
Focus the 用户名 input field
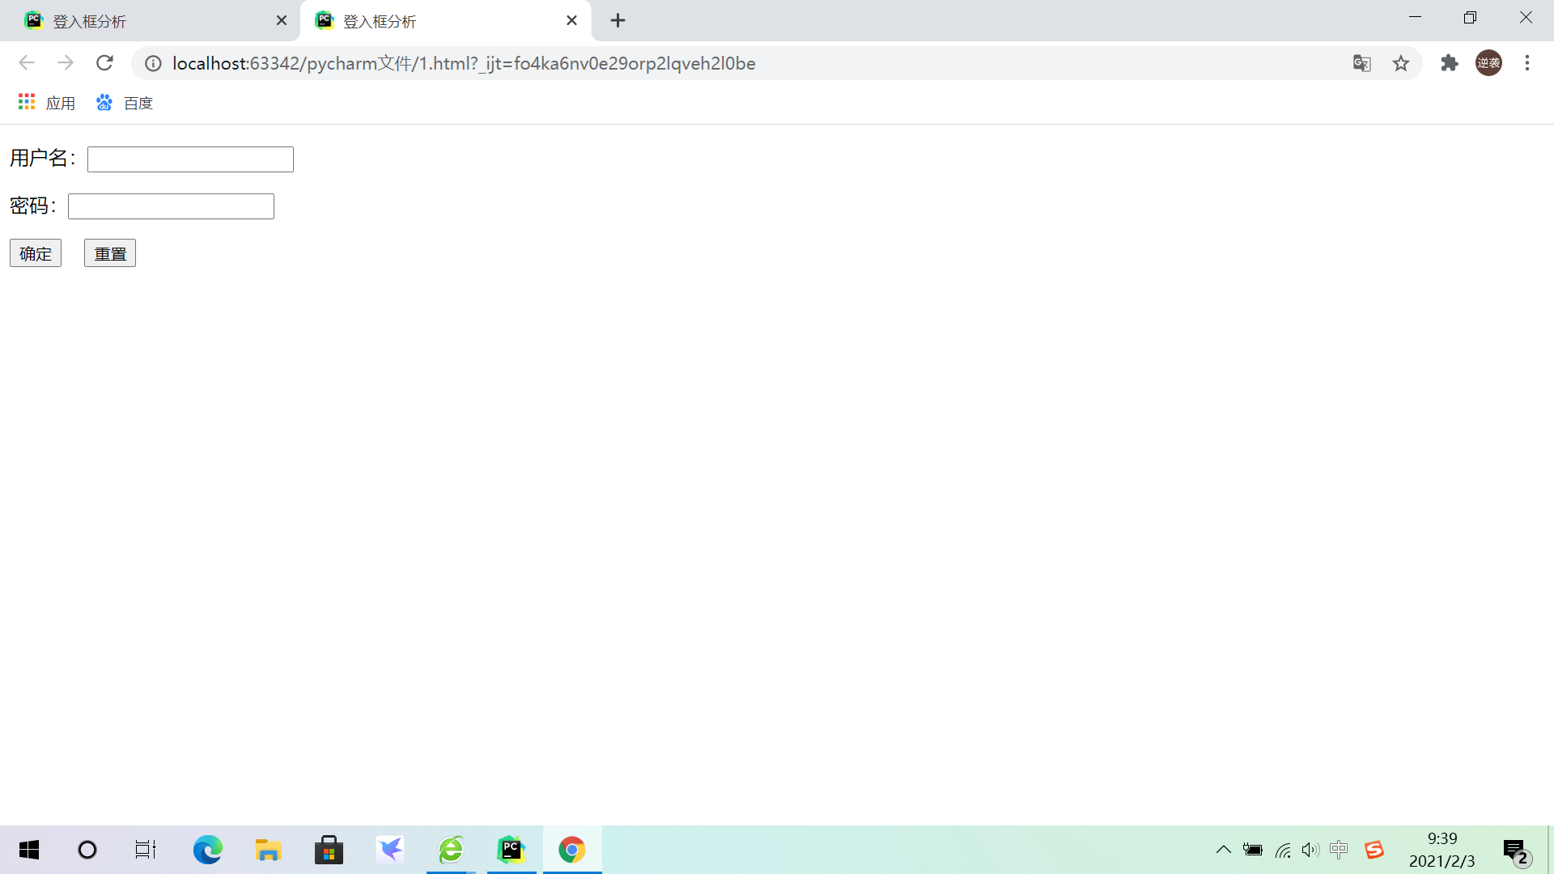190,159
